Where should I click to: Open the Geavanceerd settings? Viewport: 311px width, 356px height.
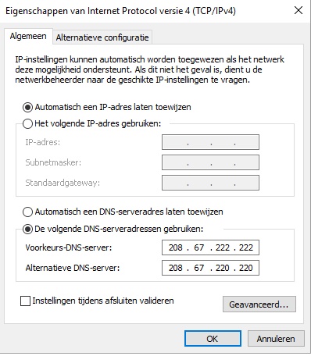pos(259,304)
